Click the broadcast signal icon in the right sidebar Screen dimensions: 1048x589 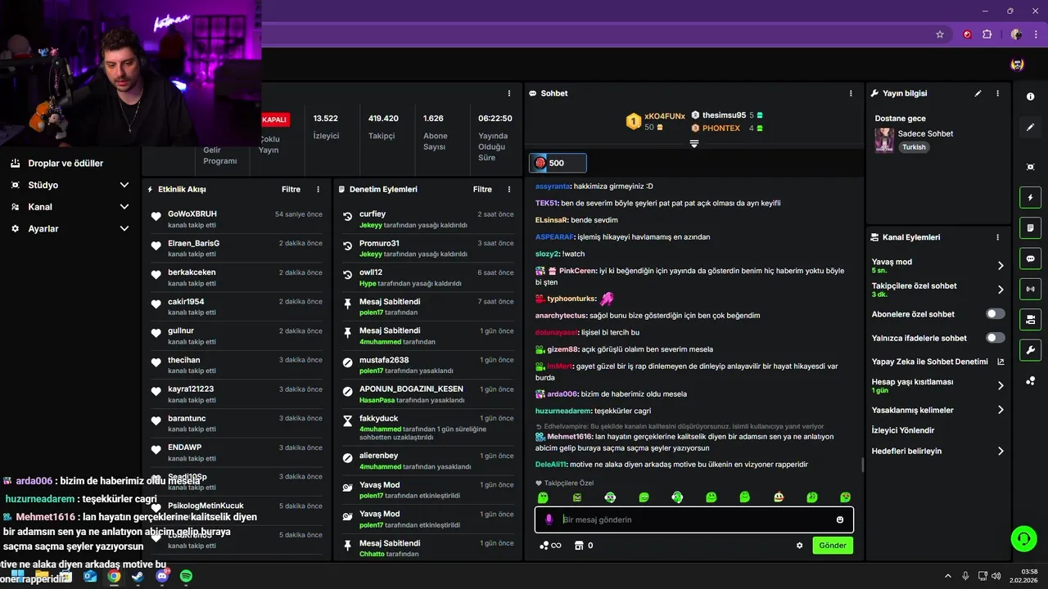1030,289
